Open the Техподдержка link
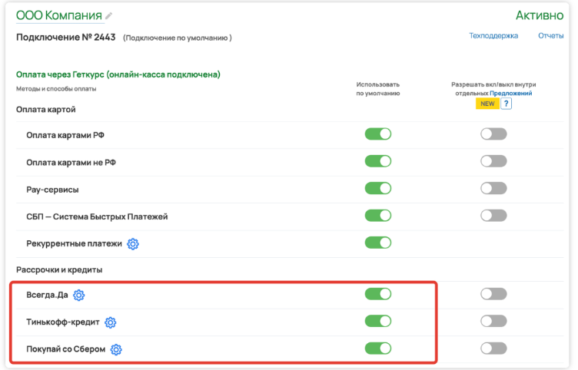The image size is (578, 370). pyautogui.click(x=493, y=35)
